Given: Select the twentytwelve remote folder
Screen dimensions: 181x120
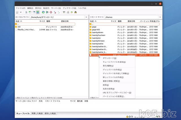Looking at the screenshot, I should 124,44.
